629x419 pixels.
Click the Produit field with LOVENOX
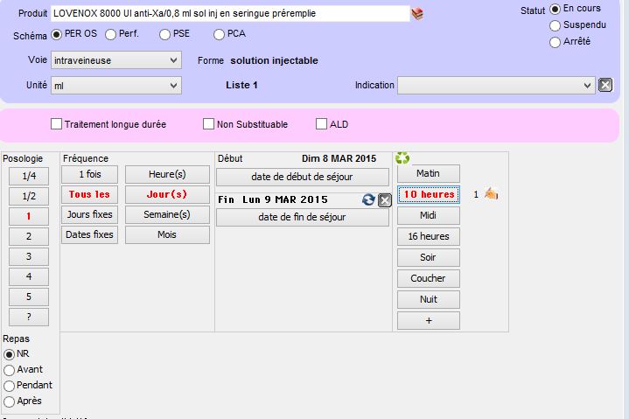tap(230, 14)
